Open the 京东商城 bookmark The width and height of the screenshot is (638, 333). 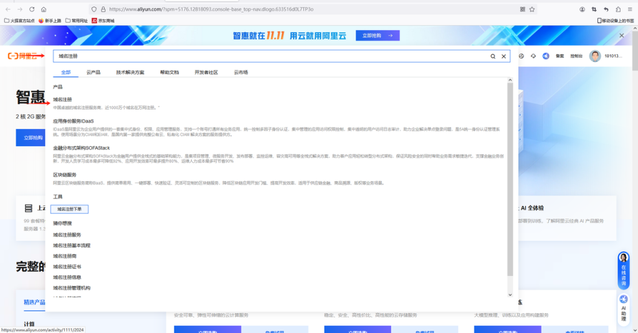click(103, 21)
